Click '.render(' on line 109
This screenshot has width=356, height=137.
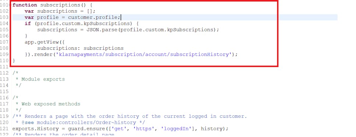point(43,54)
